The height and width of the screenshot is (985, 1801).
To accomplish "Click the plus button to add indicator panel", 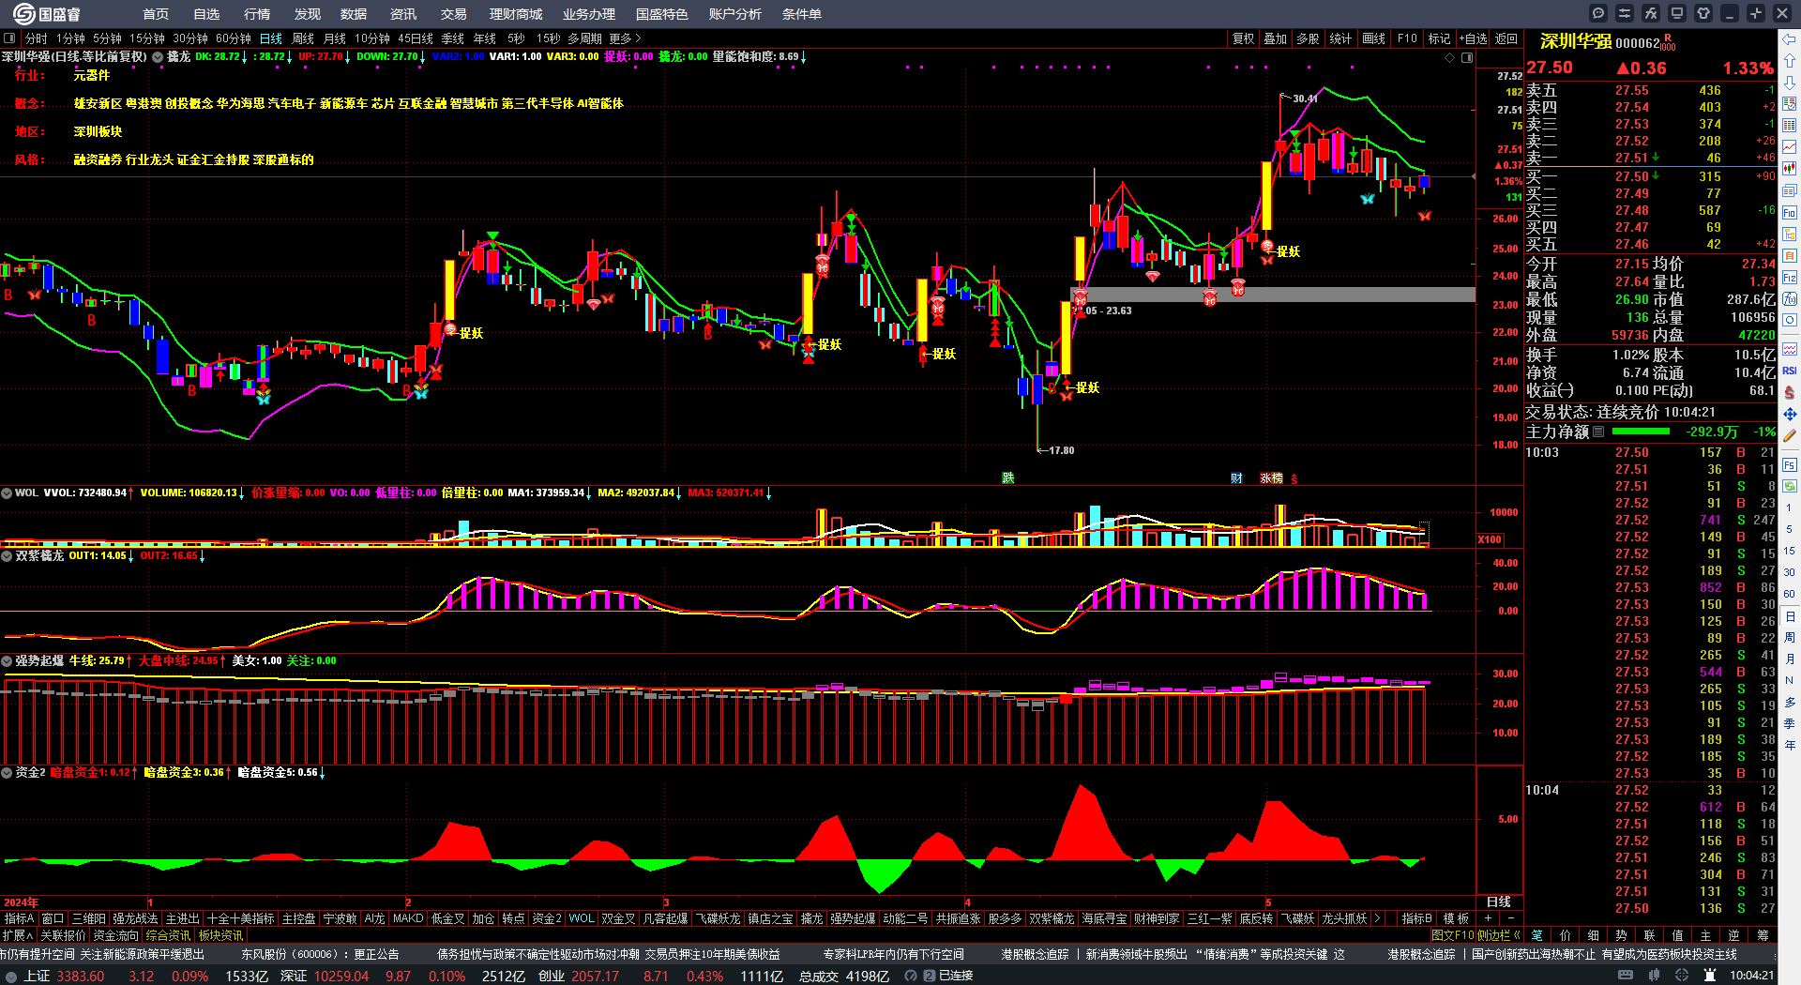I will [1488, 918].
